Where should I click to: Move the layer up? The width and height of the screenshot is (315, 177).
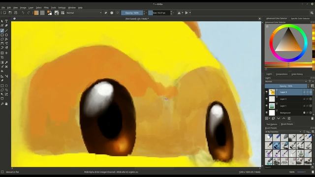click(283, 118)
